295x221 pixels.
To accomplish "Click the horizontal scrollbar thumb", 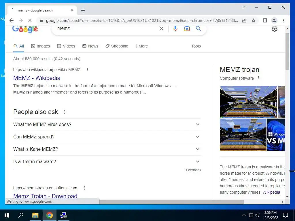I will pyautogui.click(x=172, y=202).
